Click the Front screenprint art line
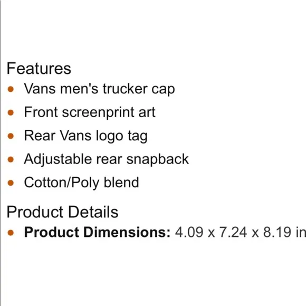Screen dimensions: 306x306 click(x=90, y=112)
